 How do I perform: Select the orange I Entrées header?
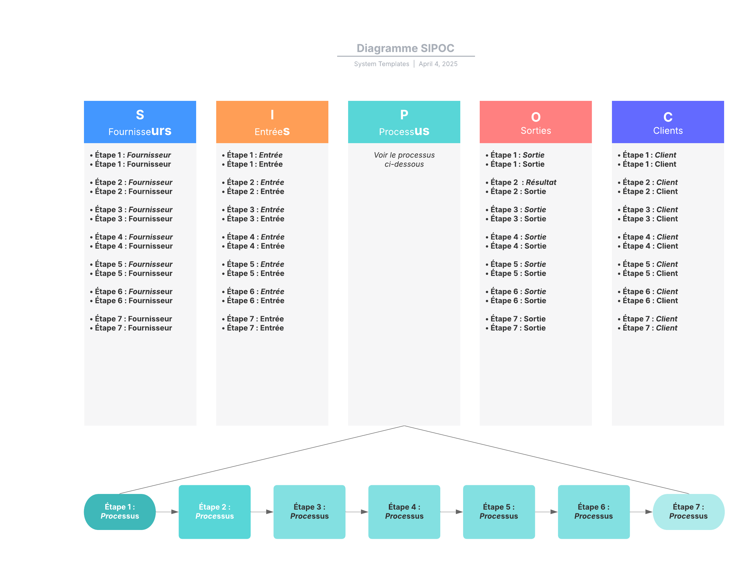(x=272, y=122)
